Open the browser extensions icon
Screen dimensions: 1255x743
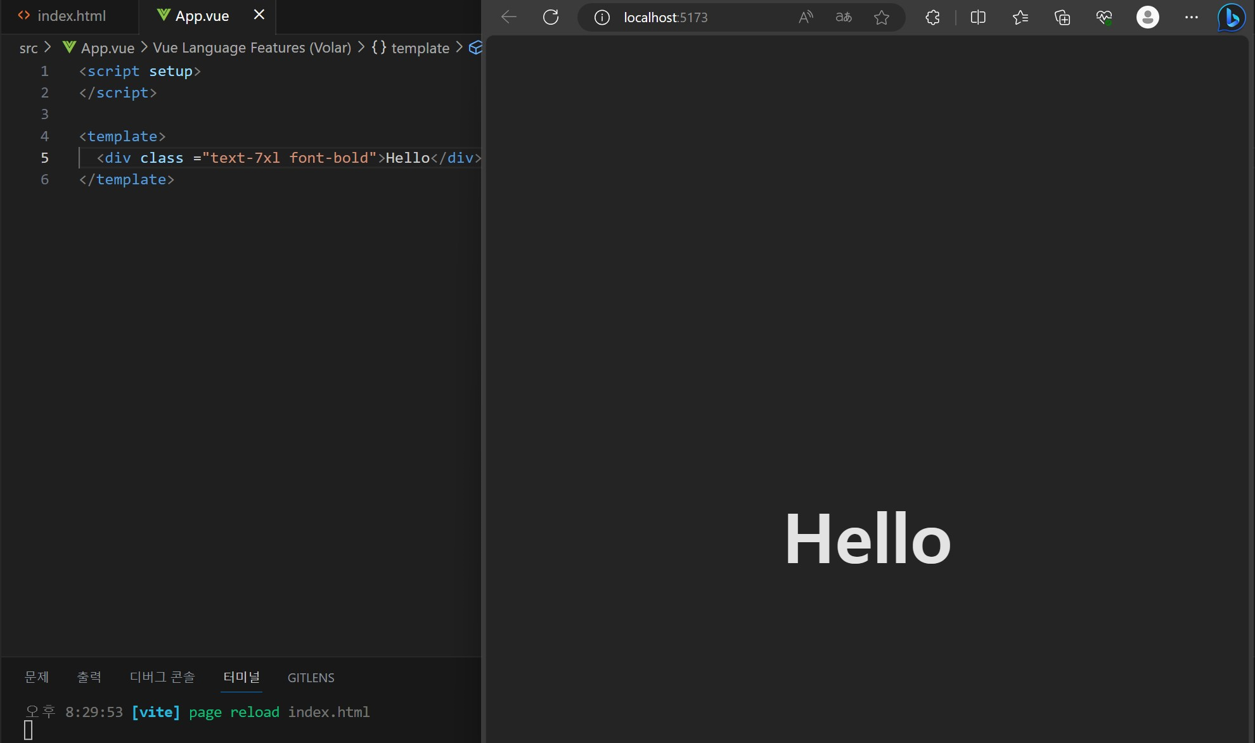[x=932, y=18]
